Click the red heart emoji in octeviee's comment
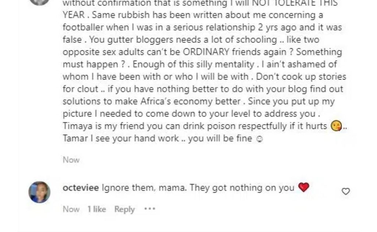The image size is (377, 232). [303, 187]
